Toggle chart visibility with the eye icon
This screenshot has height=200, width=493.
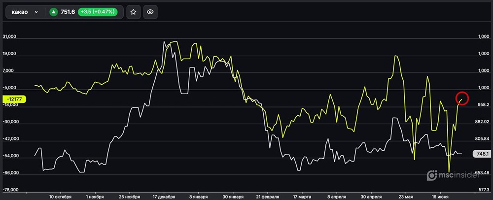150,13
